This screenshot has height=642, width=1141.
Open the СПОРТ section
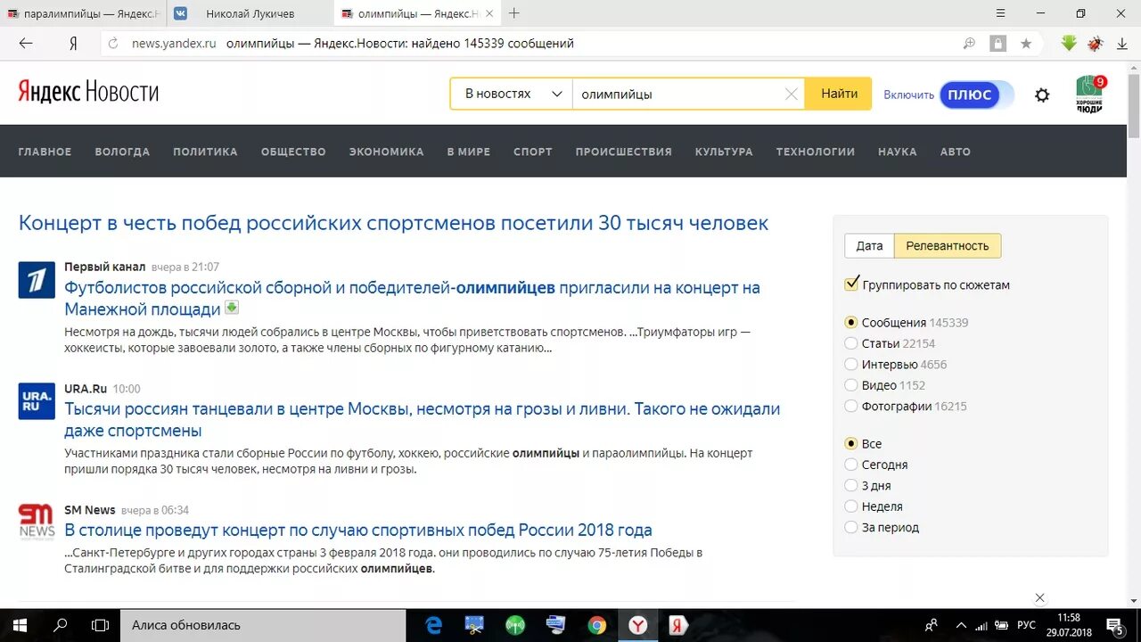(533, 152)
